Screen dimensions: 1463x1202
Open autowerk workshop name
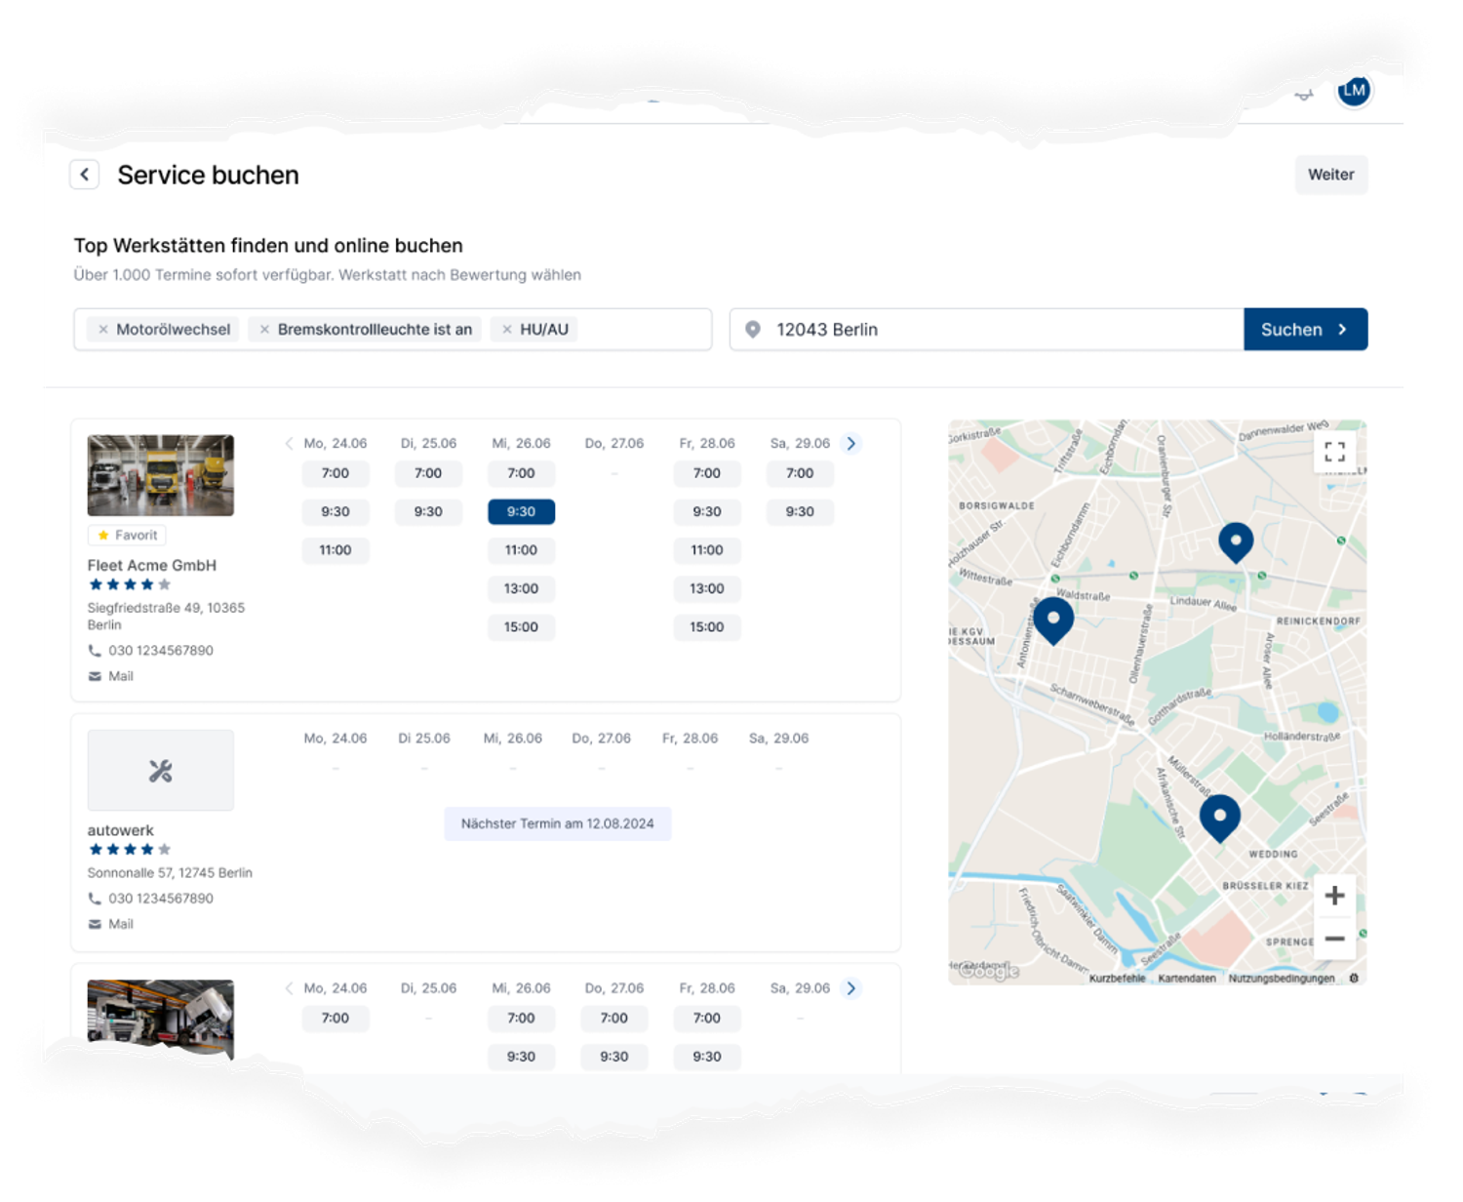click(x=121, y=830)
